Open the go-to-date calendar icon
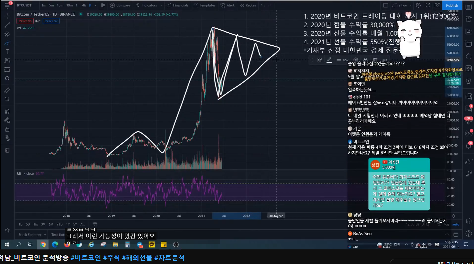 point(95,224)
